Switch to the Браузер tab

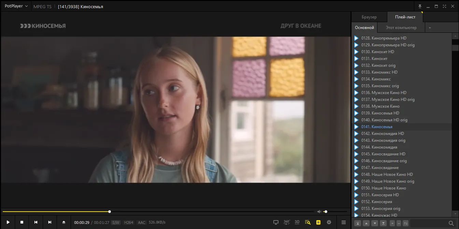[x=369, y=17]
